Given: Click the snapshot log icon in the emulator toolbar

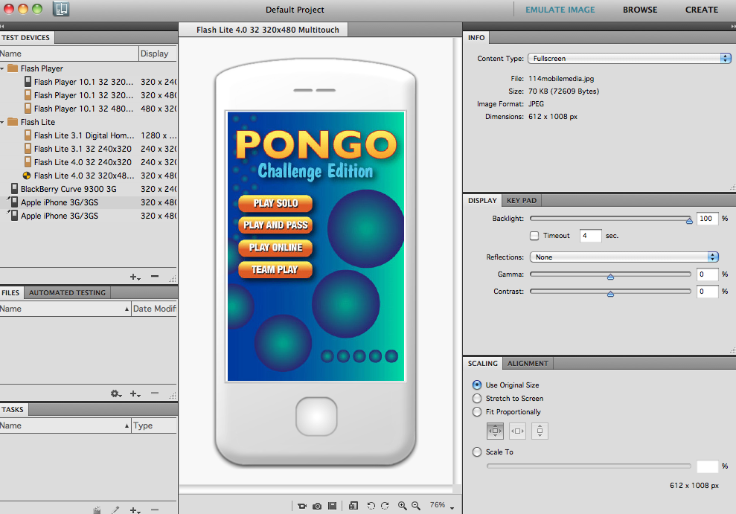Looking at the screenshot, I should tap(333, 506).
